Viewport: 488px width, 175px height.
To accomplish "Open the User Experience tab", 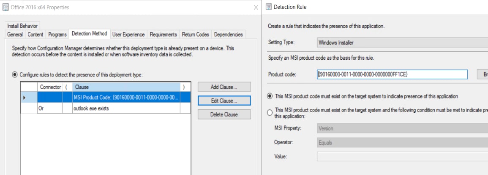I will point(128,34).
